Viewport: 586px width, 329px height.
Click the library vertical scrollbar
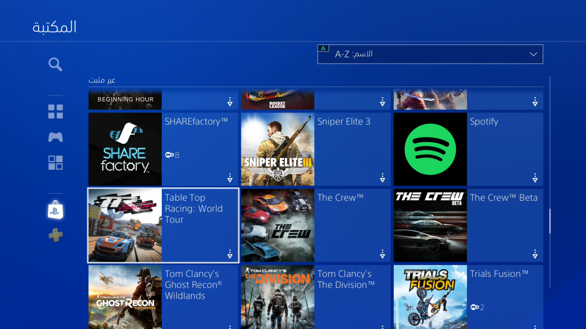tap(550, 221)
